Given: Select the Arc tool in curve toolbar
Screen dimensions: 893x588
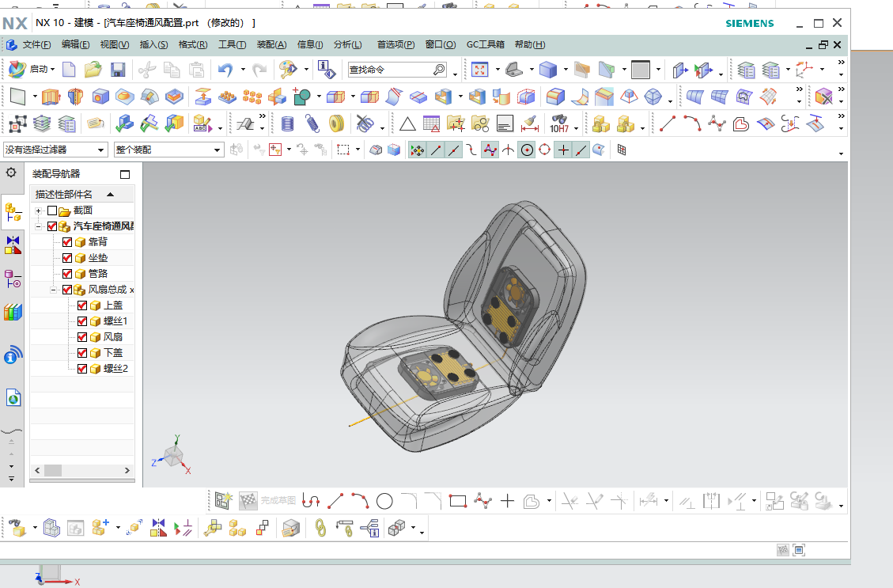Looking at the screenshot, I should (x=692, y=123).
